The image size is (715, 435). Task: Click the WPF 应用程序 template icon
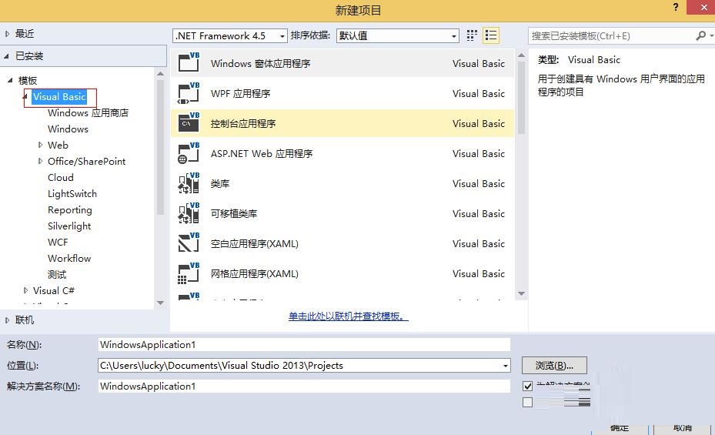tap(189, 93)
